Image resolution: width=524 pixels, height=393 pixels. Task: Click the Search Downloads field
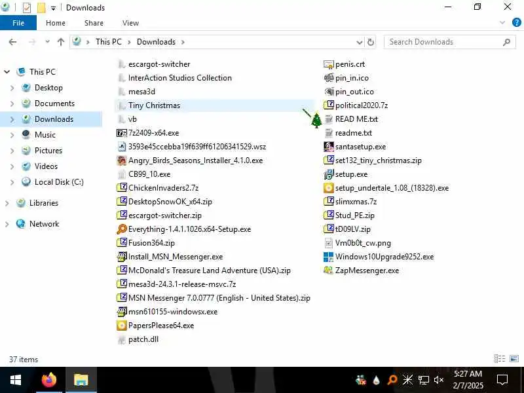[449, 42]
